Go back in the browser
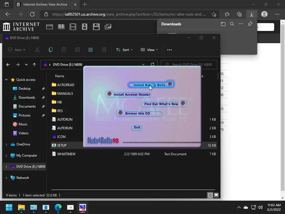Image resolution: width=285 pixels, height=214 pixels. click(8, 14)
